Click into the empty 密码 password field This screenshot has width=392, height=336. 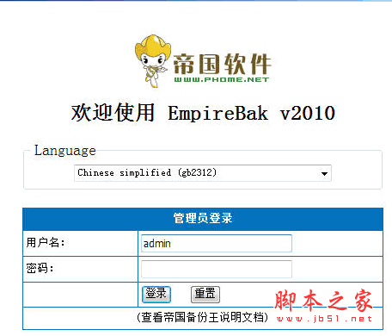coord(217,269)
